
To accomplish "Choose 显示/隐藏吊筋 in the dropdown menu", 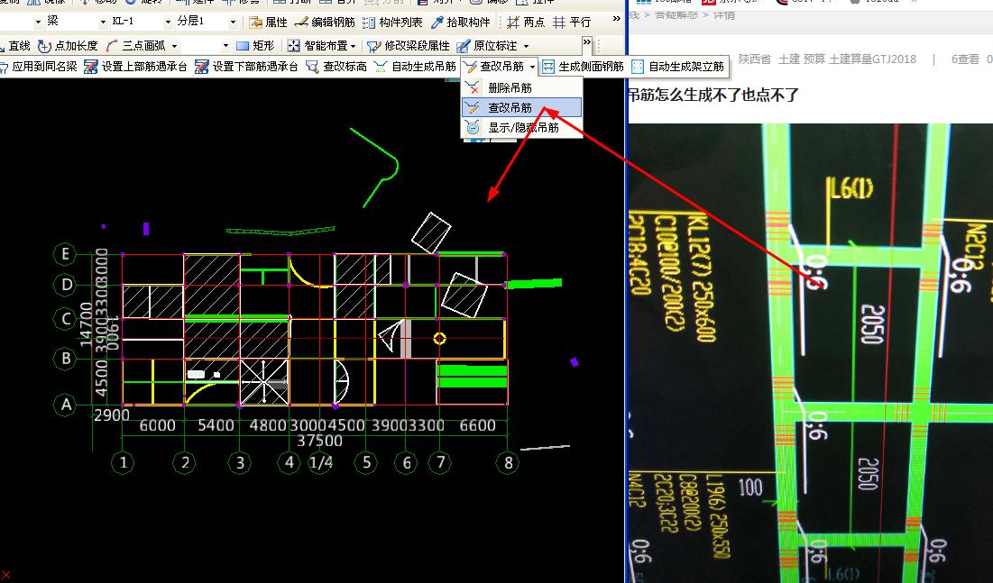I will 522,128.
